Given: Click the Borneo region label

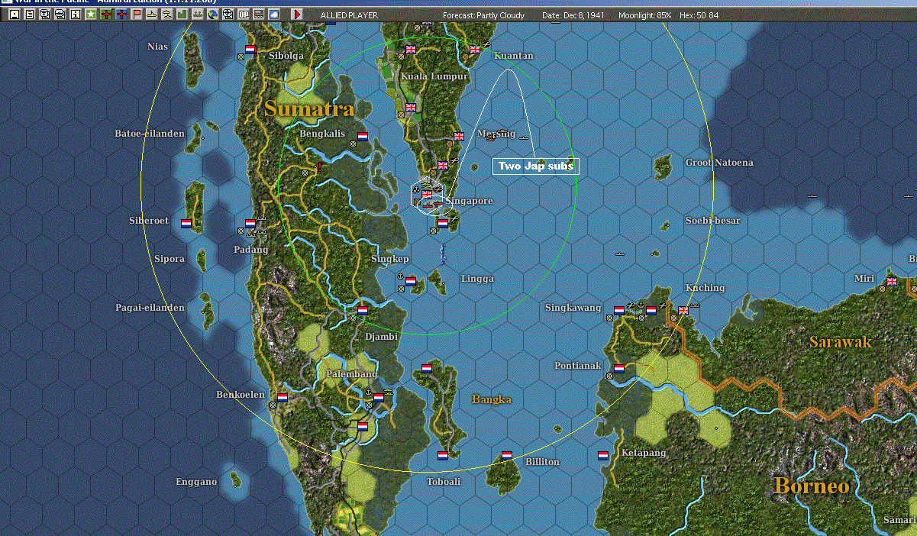Looking at the screenshot, I should 812,486.
